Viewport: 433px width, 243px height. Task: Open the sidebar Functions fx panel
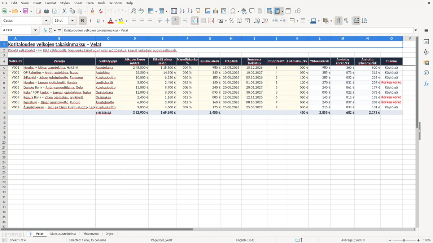pos(426,83)
